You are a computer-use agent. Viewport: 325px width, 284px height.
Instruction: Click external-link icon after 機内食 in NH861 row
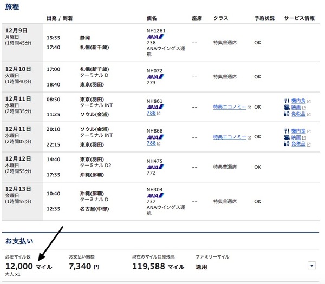[309, 101]
